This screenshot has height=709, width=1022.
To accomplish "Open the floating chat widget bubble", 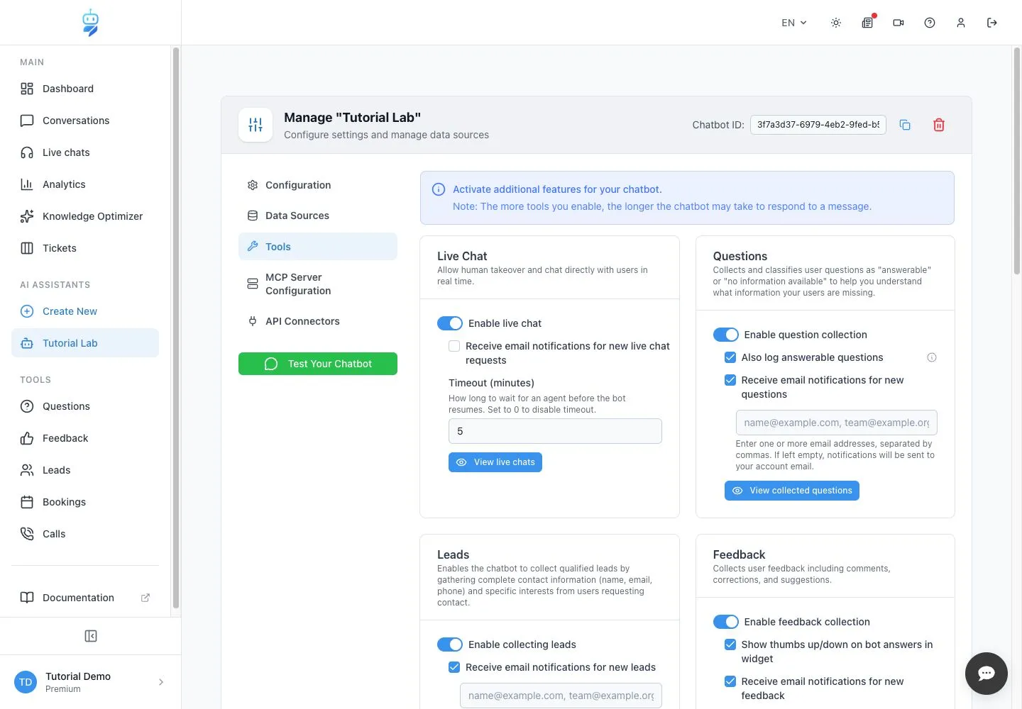I will (x=987, y=674).
